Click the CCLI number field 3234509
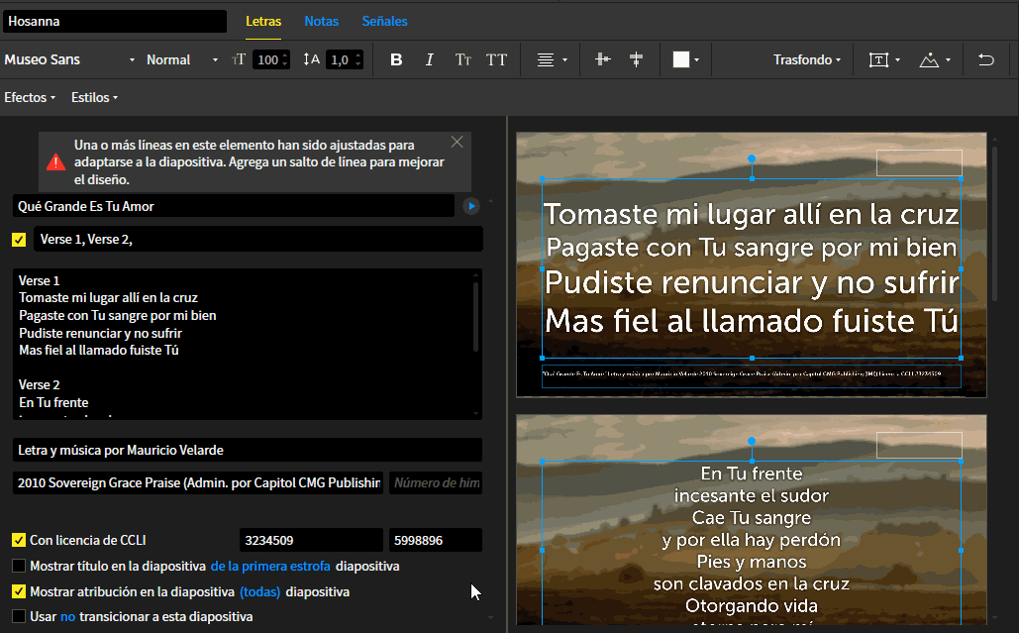 pos(311,540)
